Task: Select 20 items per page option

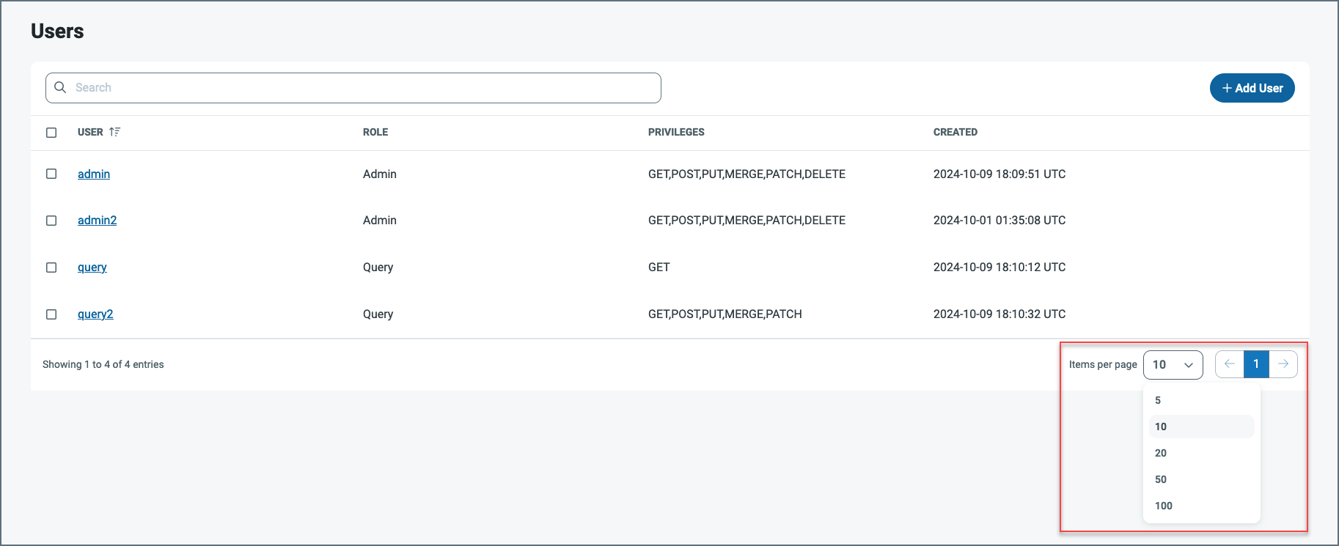Action: click(x=1161, y=453)
